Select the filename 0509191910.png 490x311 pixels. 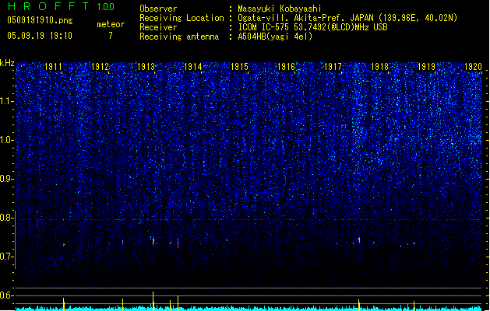pyautogui.click(x=40, y=21)
